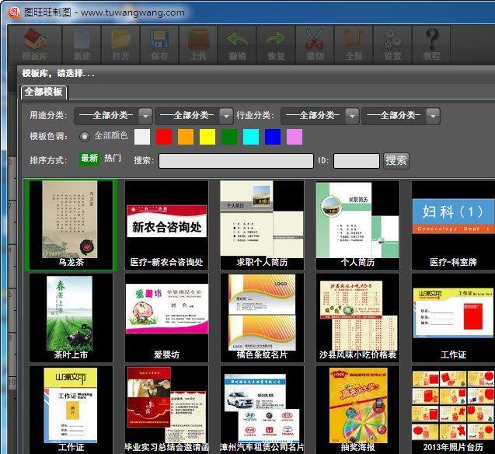Viewport: 495px width, 454px height.
Task: Click the 图旺旺 app logo in title bar
Action: click(x=14, y=12)
